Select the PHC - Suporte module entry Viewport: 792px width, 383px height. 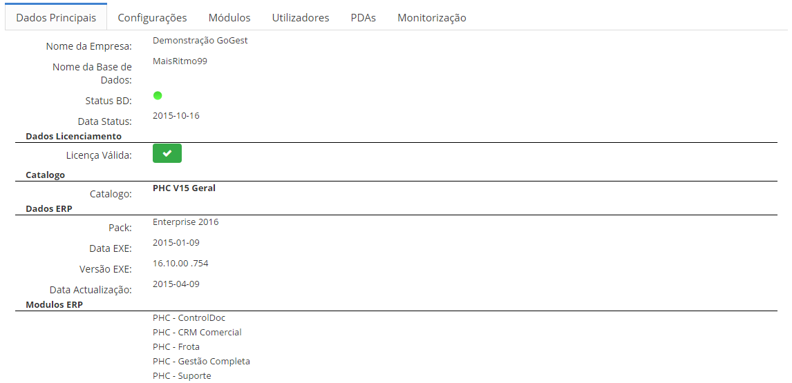coord(182,376)
